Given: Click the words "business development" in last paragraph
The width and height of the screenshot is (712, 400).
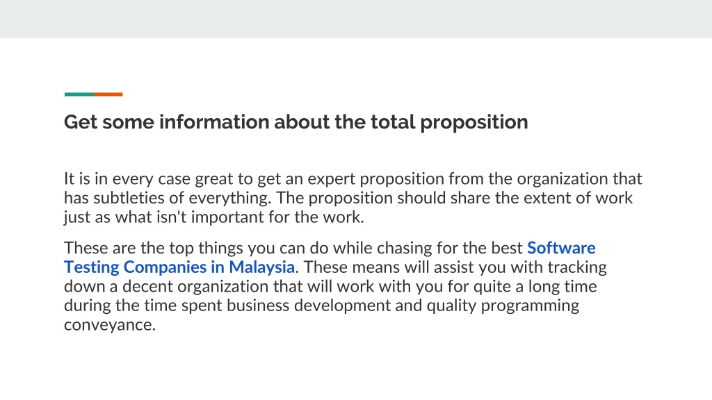Looking at the screenshot, I should coord(308,306).
